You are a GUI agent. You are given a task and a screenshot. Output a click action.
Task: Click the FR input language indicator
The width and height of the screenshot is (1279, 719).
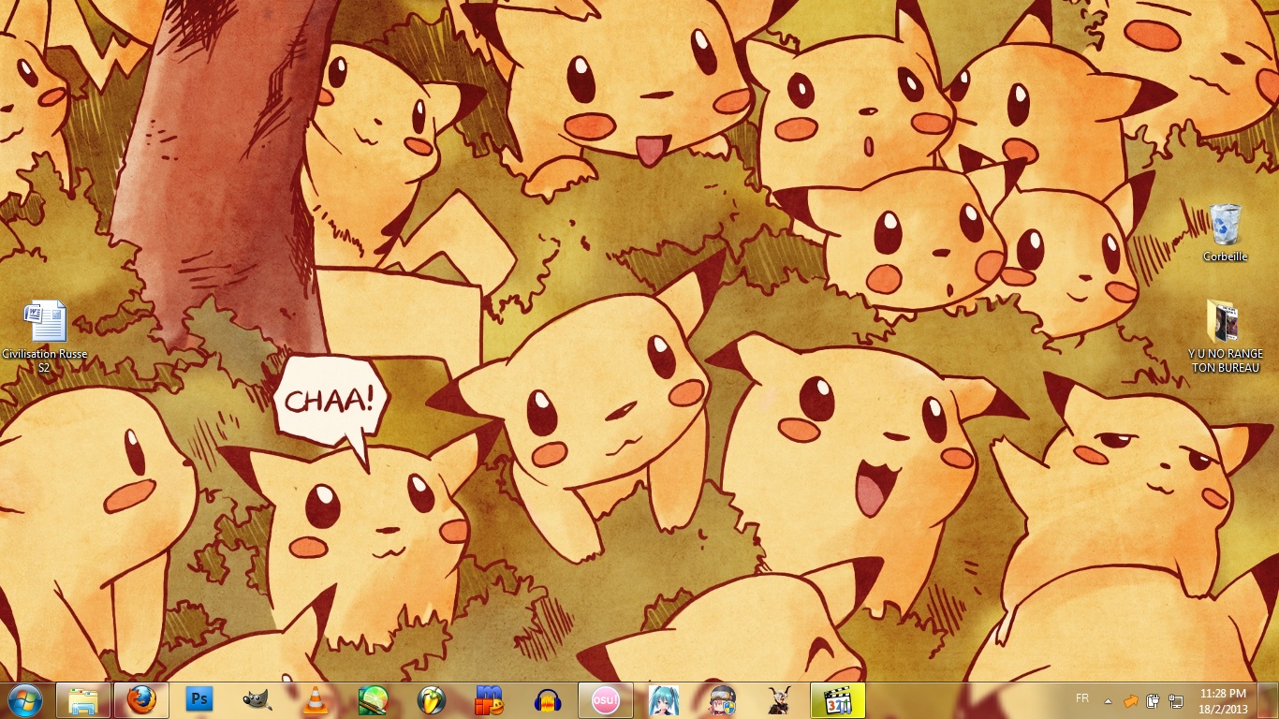pyautogui.click(x=1082, y=698)
